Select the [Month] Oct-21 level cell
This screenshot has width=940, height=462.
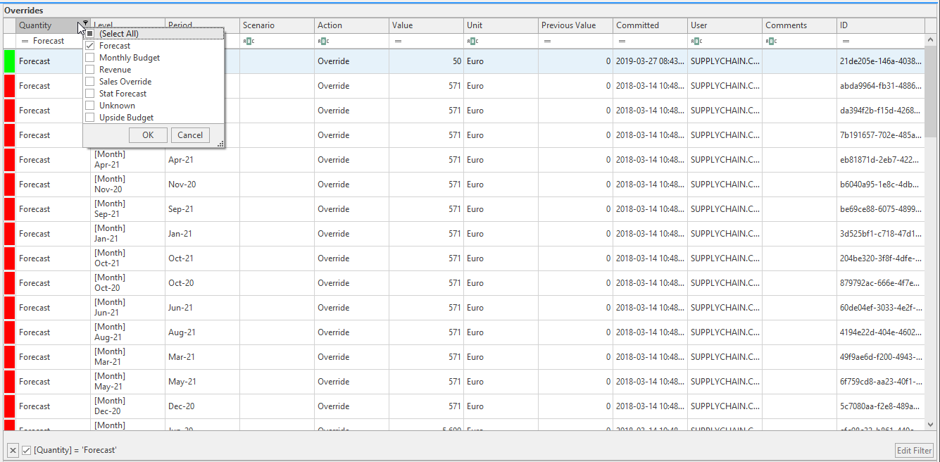127,258
